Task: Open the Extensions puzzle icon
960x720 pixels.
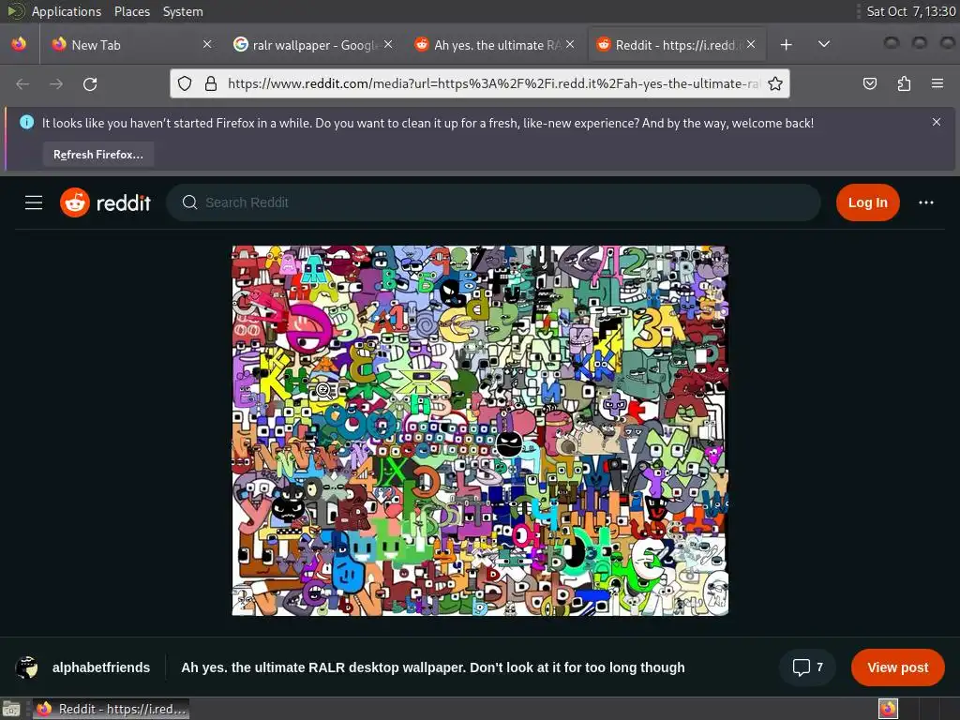Action: (904, 83)
